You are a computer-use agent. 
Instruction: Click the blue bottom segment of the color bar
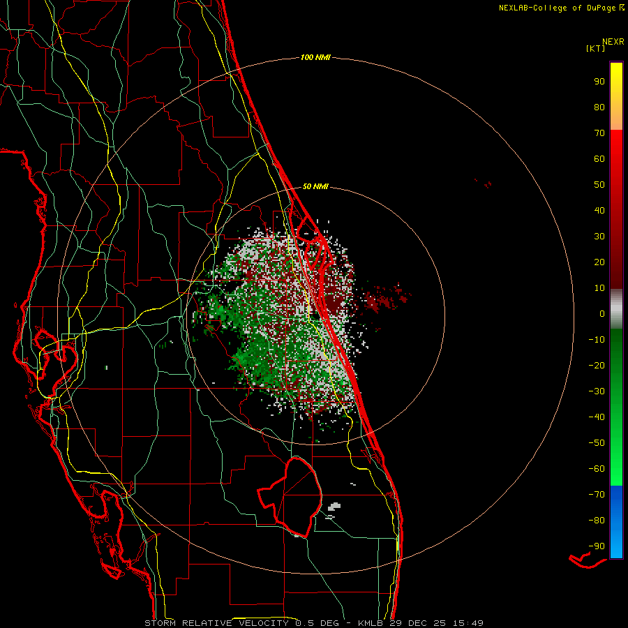[x=616, y=522]
